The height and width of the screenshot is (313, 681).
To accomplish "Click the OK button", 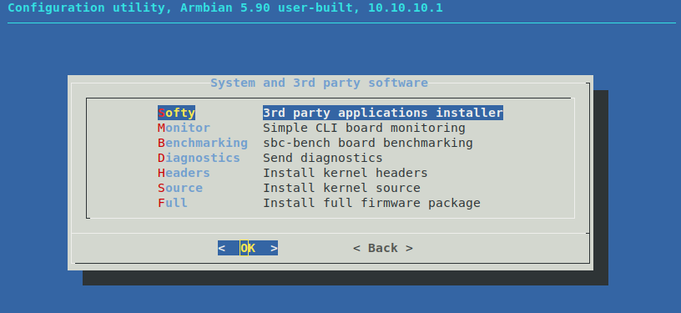I will tap(248, 249).
